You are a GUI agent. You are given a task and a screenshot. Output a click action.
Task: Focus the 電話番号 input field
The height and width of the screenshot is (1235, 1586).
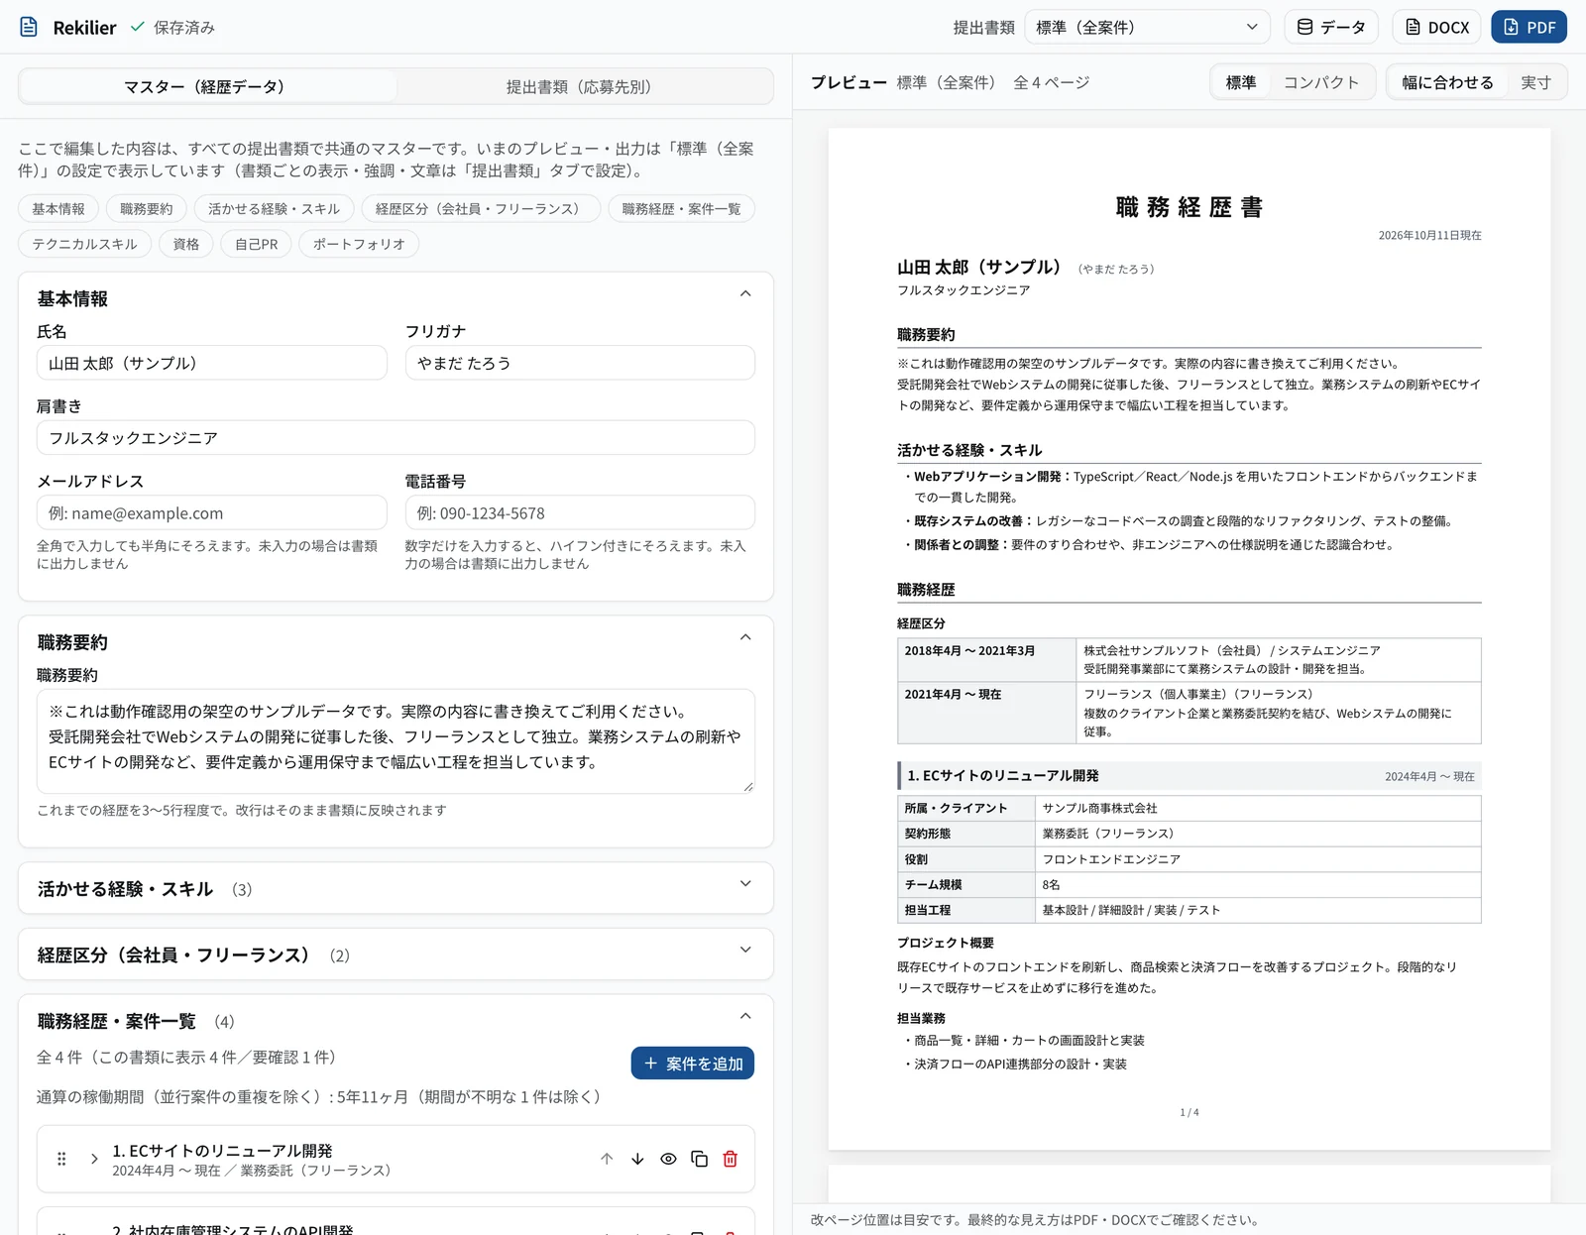580,513
